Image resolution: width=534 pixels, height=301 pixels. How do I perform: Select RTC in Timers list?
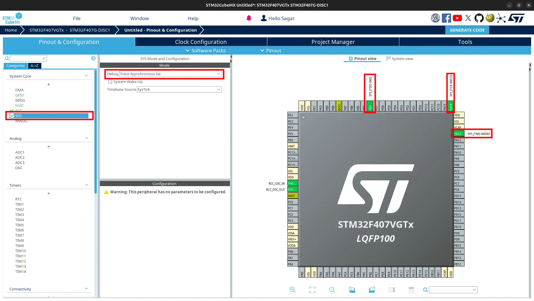[x=18, y=199]
